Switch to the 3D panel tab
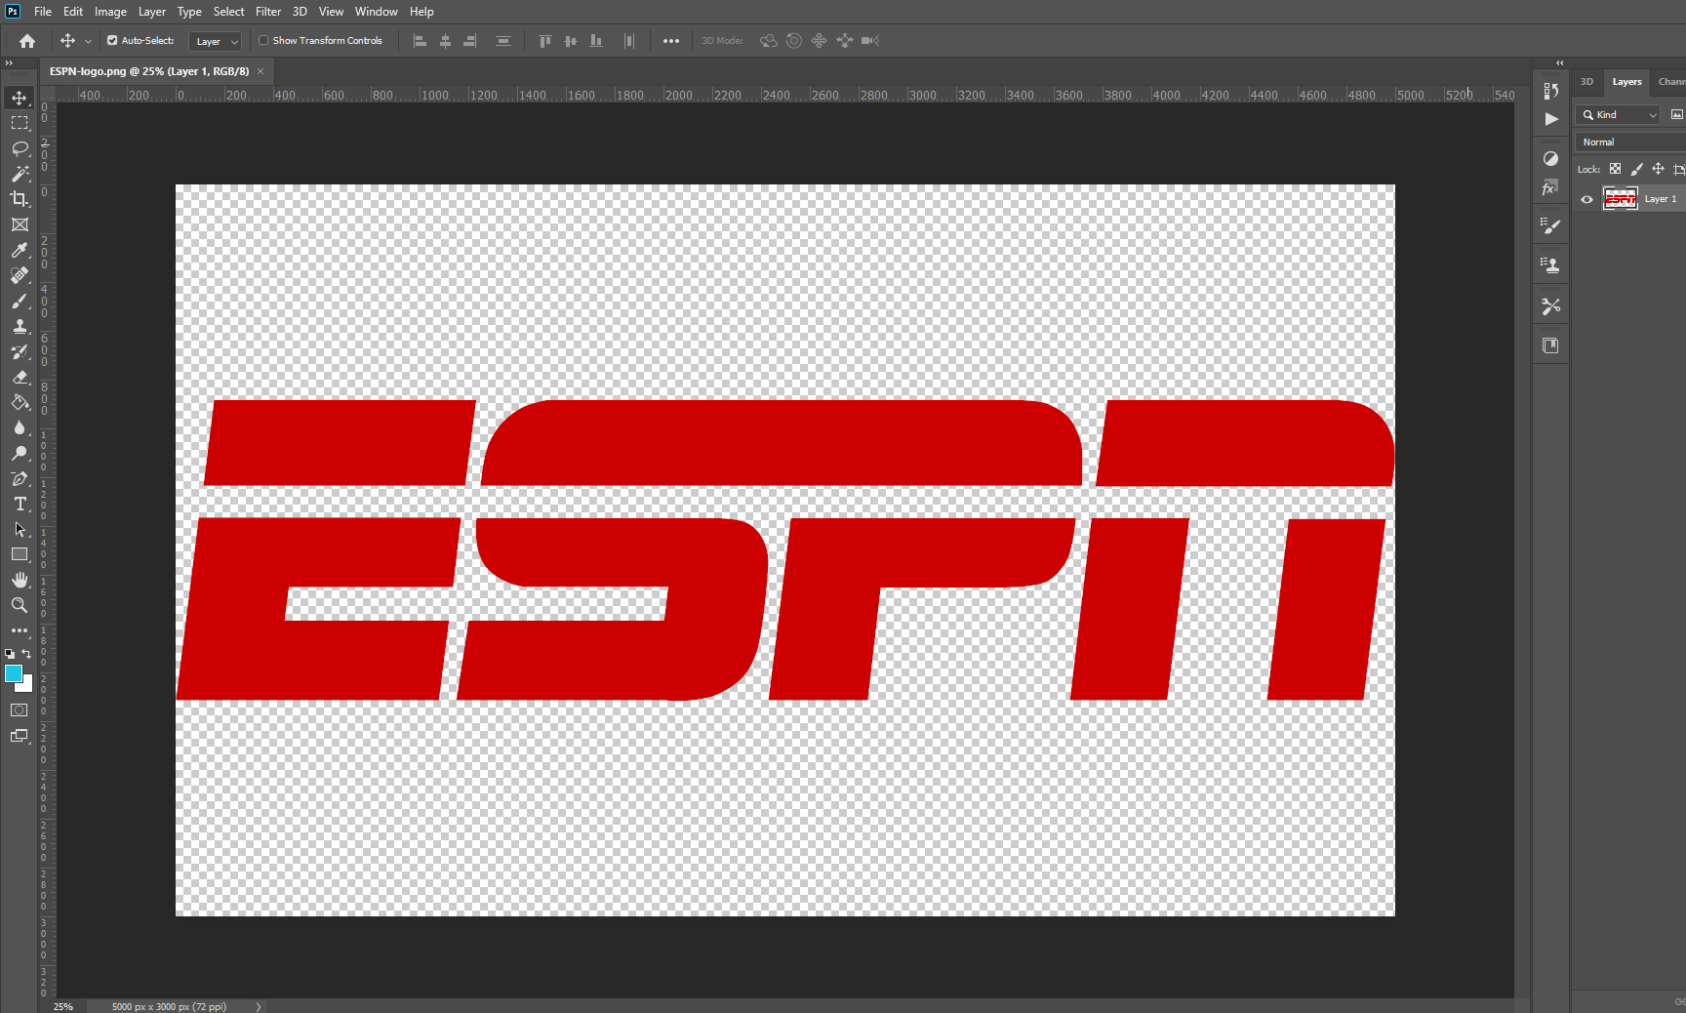 pyautogui.click(x=1586, y=82)
